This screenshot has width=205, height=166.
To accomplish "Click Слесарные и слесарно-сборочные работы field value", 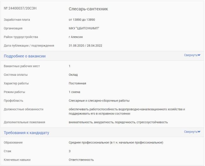I will [x=99, y=101].
